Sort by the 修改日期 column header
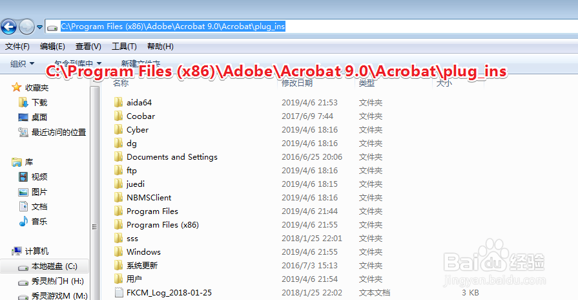The height and width of the screenshot is (300, 578). (297, 83)
